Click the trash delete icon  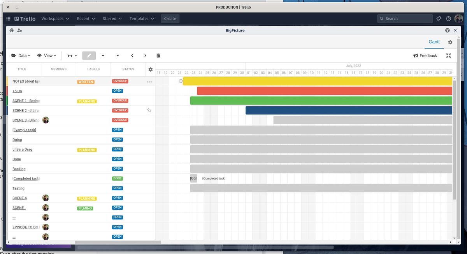[x=158, y=56]
